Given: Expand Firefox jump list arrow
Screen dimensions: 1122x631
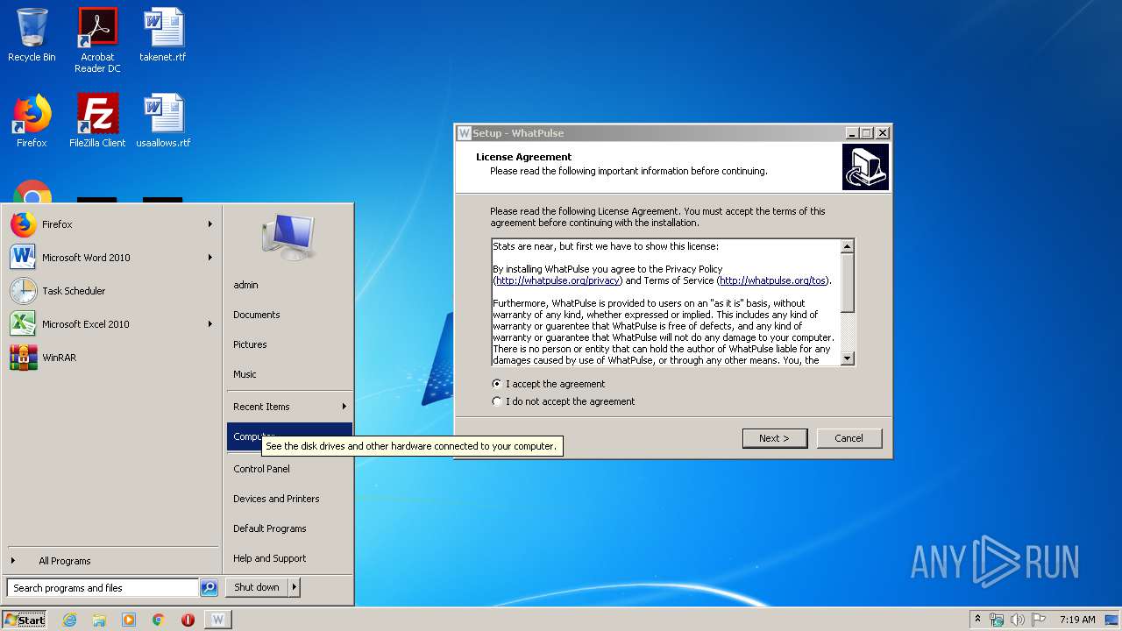Looking at the screenshot, I should [x=210, y=224].
